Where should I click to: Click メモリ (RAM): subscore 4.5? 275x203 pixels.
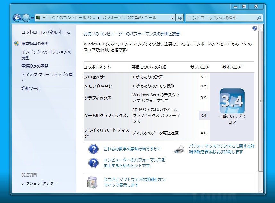pos(204,86)
